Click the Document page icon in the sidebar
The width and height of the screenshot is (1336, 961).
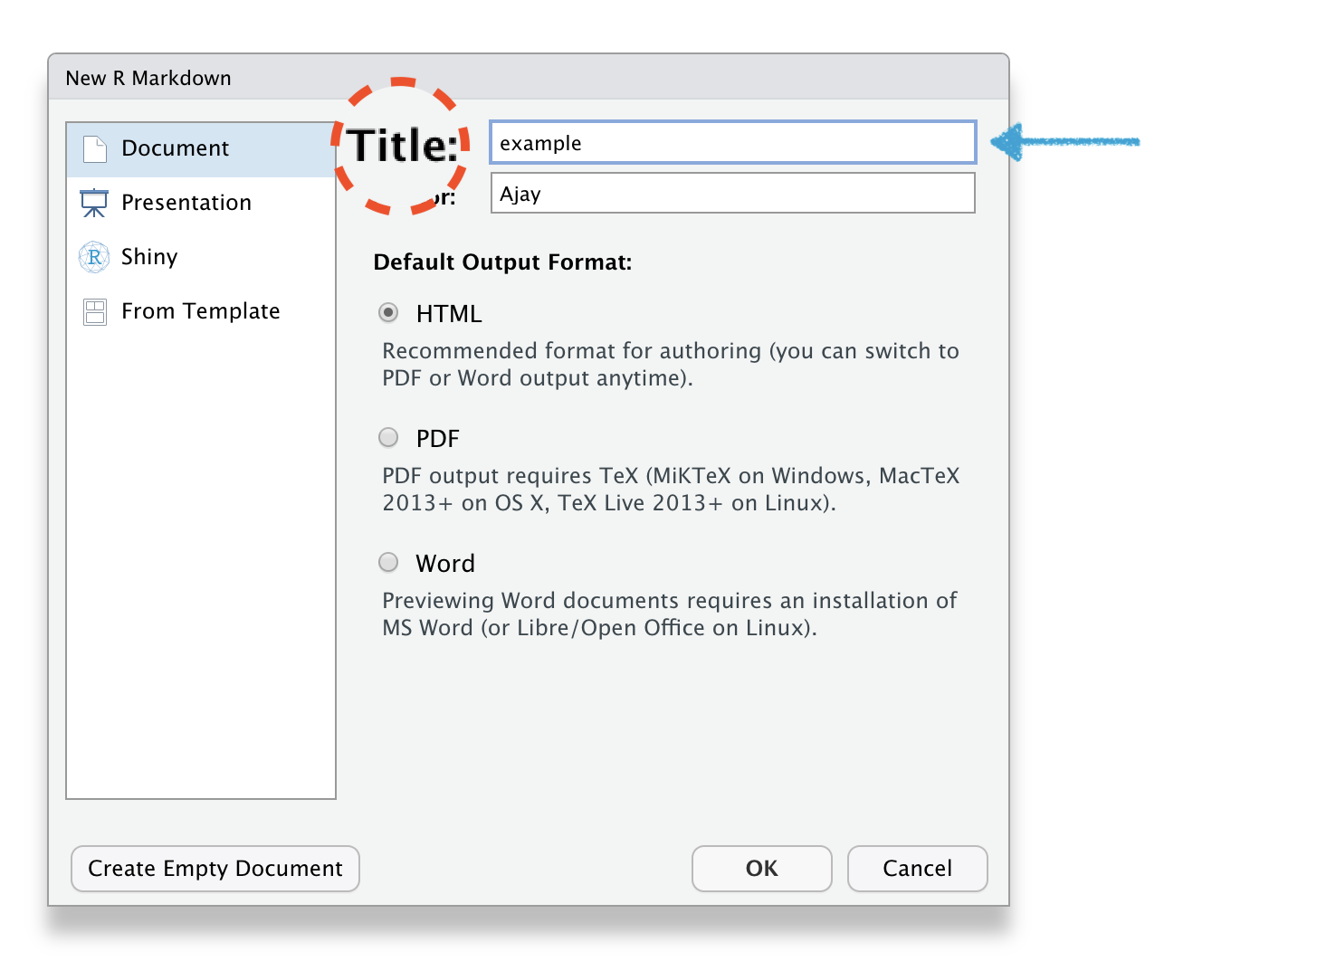pos(95,148)
